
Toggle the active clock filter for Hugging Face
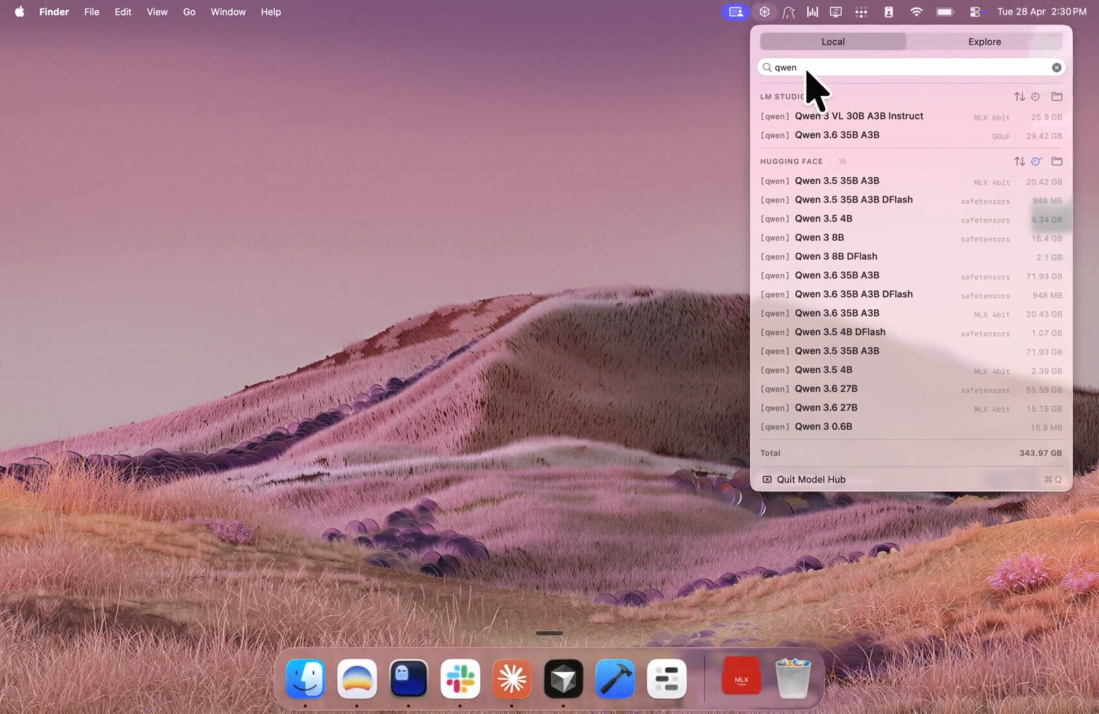[1036, 161]
